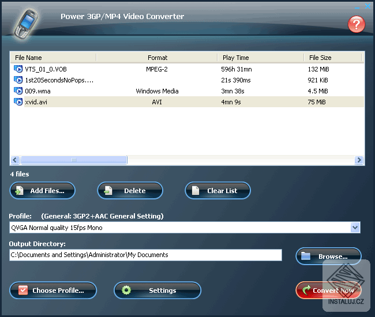
Task: Click the 596h 31mn play time
Action: coord(237,69)
